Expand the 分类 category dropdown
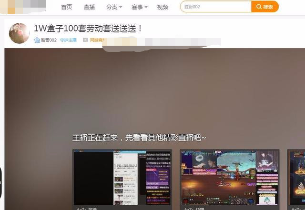 point(114,7)
